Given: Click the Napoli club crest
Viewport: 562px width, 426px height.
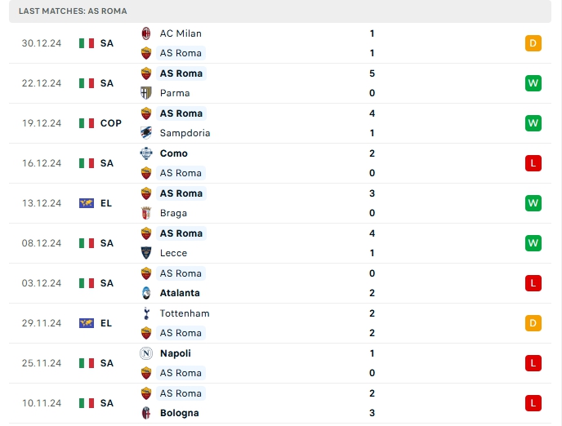Looking at the screenshot, I should pyautogui.click(x=146, y=353).
